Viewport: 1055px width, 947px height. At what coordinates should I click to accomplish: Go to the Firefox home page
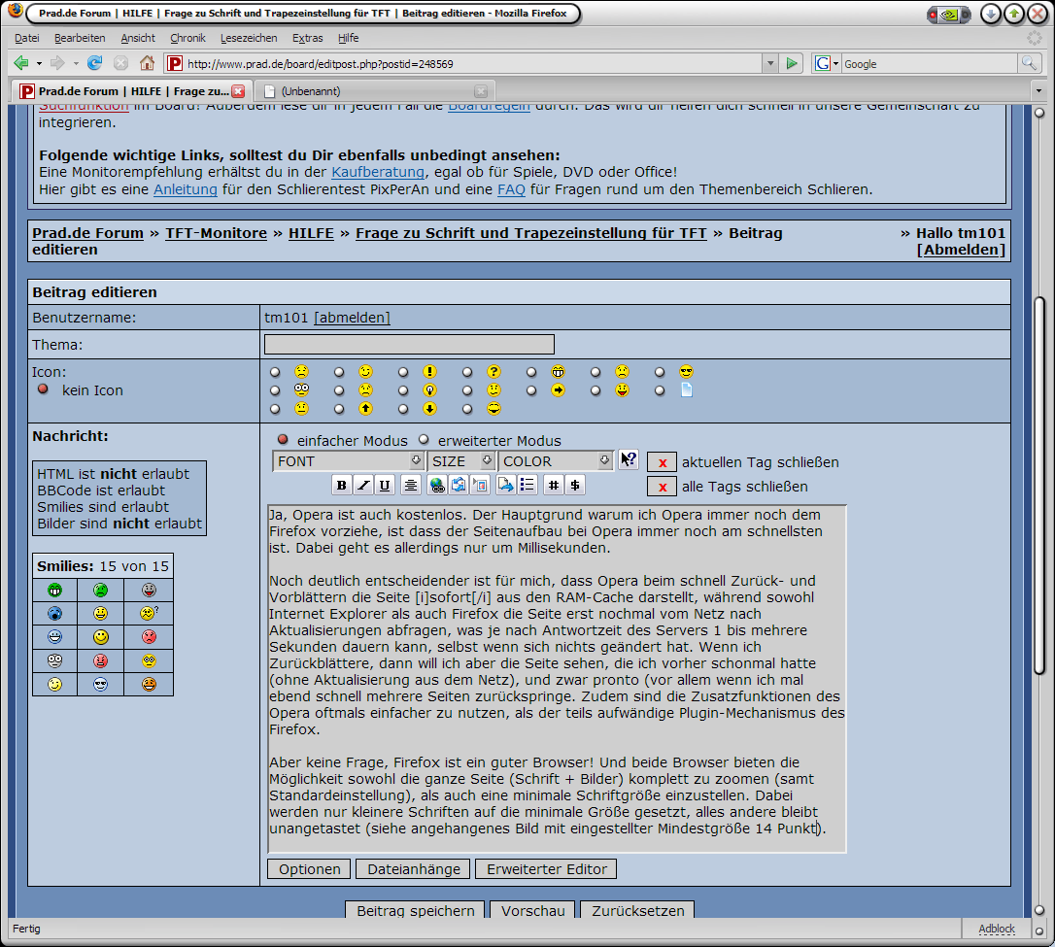coord(147,63)
